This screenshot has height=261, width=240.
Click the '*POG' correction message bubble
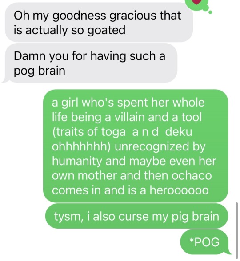point(205,242)
